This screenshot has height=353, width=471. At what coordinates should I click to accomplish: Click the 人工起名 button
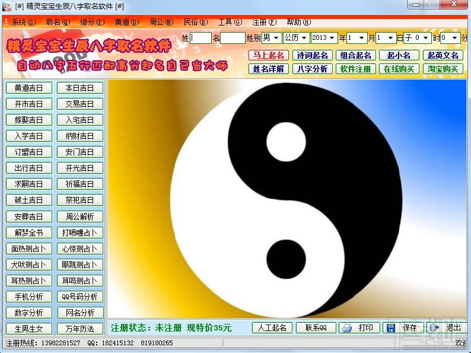pos(272,327)
